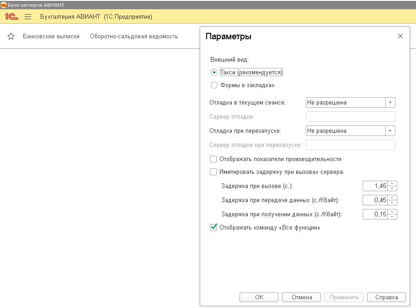416x308 pixels.
Task: Decrease Задержка при вызове value
Action: pyautogui.click(x=392, y=188)
